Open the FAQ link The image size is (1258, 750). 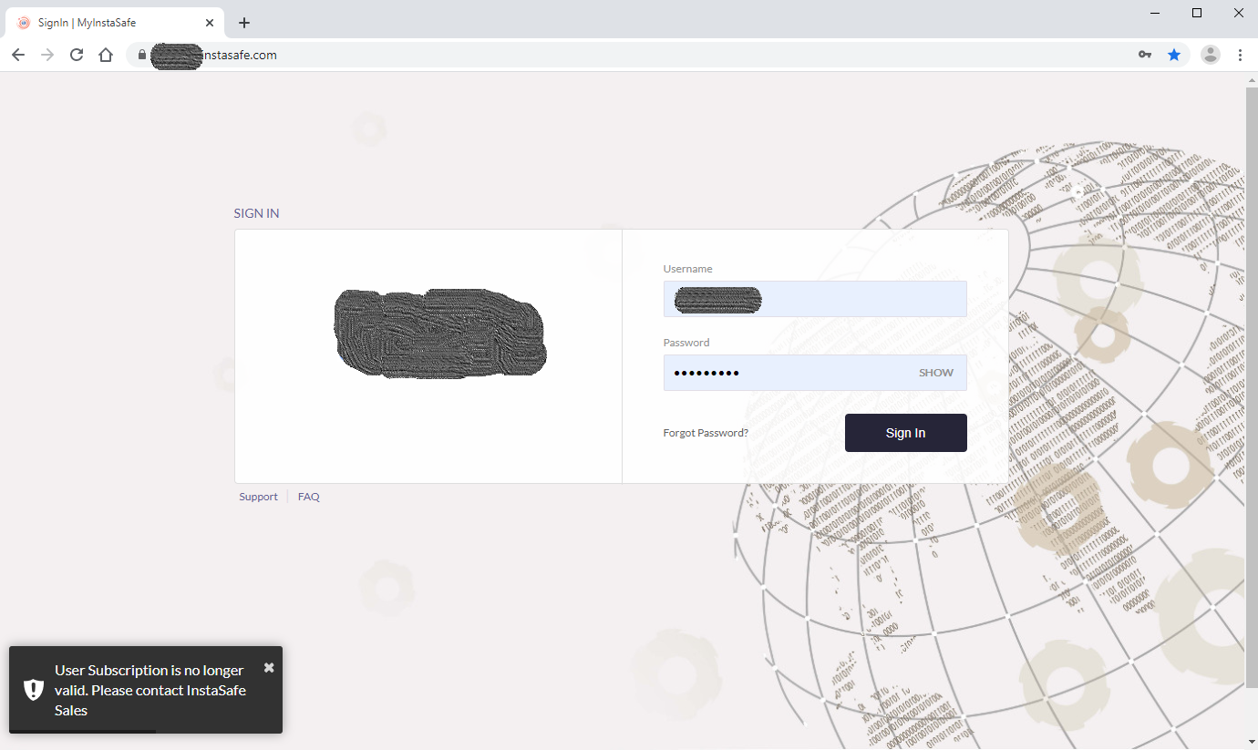tap(309, 497)
